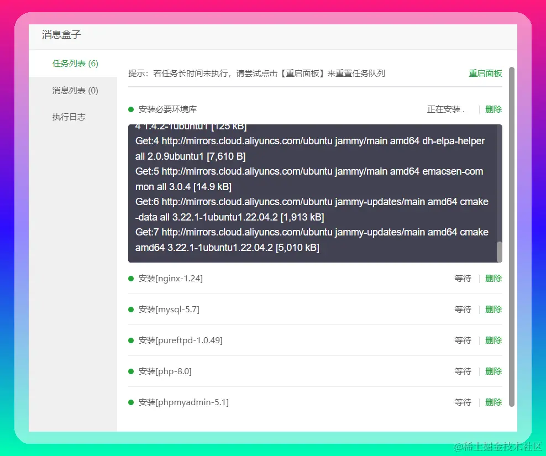Select the 安装必要环境库 task title
This screenshot has height=456, width=546.
[x=167, y=109]
